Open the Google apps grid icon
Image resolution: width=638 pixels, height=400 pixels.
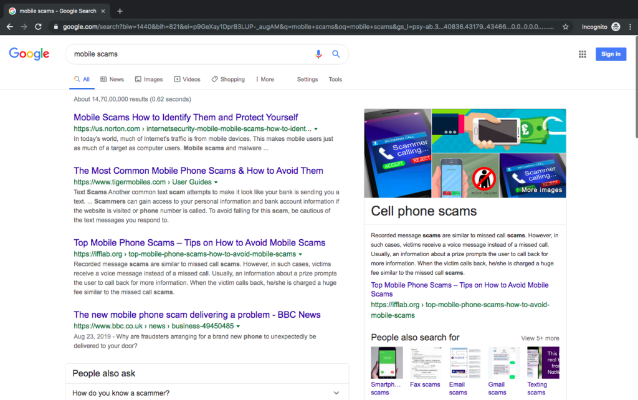tap(583, 54)
